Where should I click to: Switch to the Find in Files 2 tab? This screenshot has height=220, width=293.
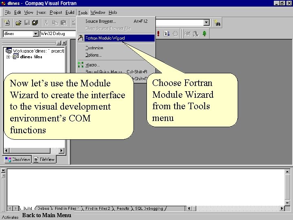[98, 209]
